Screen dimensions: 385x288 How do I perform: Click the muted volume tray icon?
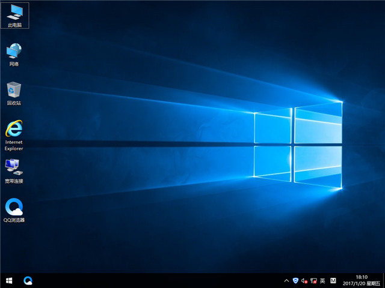304,281
